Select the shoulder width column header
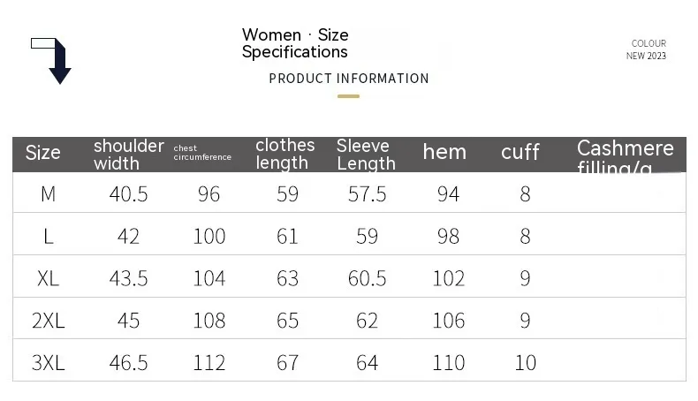The height and width of the screenshot is (401, 698). point(128,154)
